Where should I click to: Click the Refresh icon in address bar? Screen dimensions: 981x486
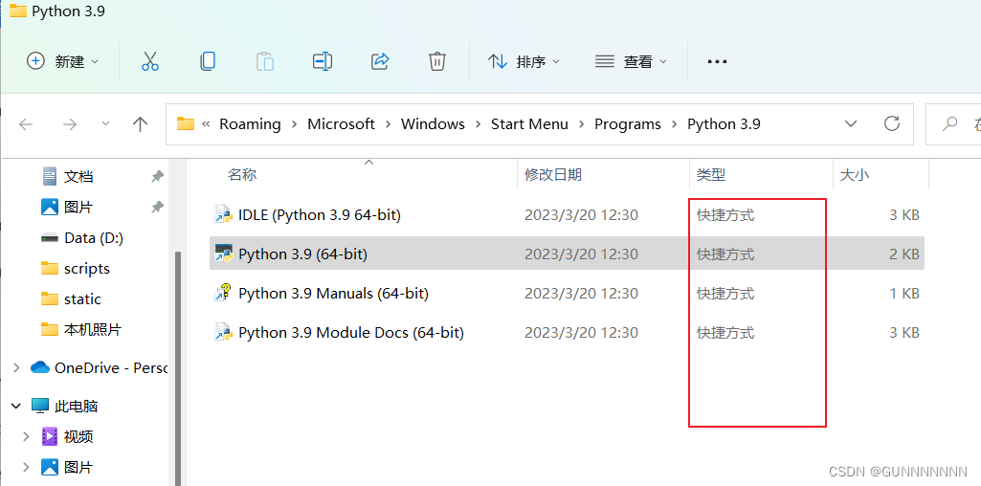coord(892,123)
